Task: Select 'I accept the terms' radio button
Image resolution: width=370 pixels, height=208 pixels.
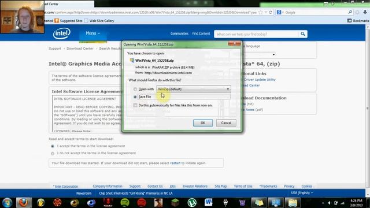Action: [53, 146]
